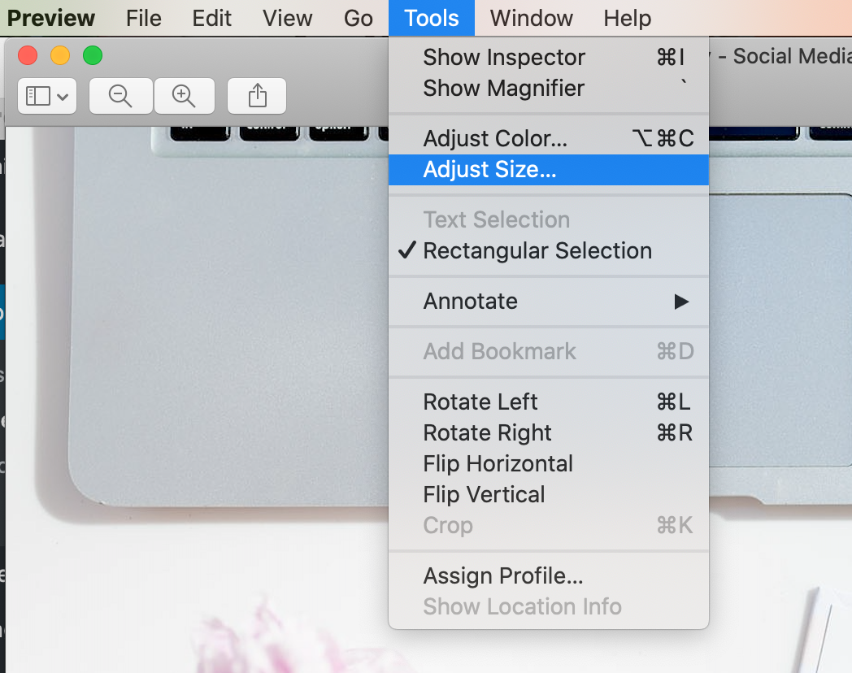Click the Share icon in toolbar
852x673 pixels.
256,95
